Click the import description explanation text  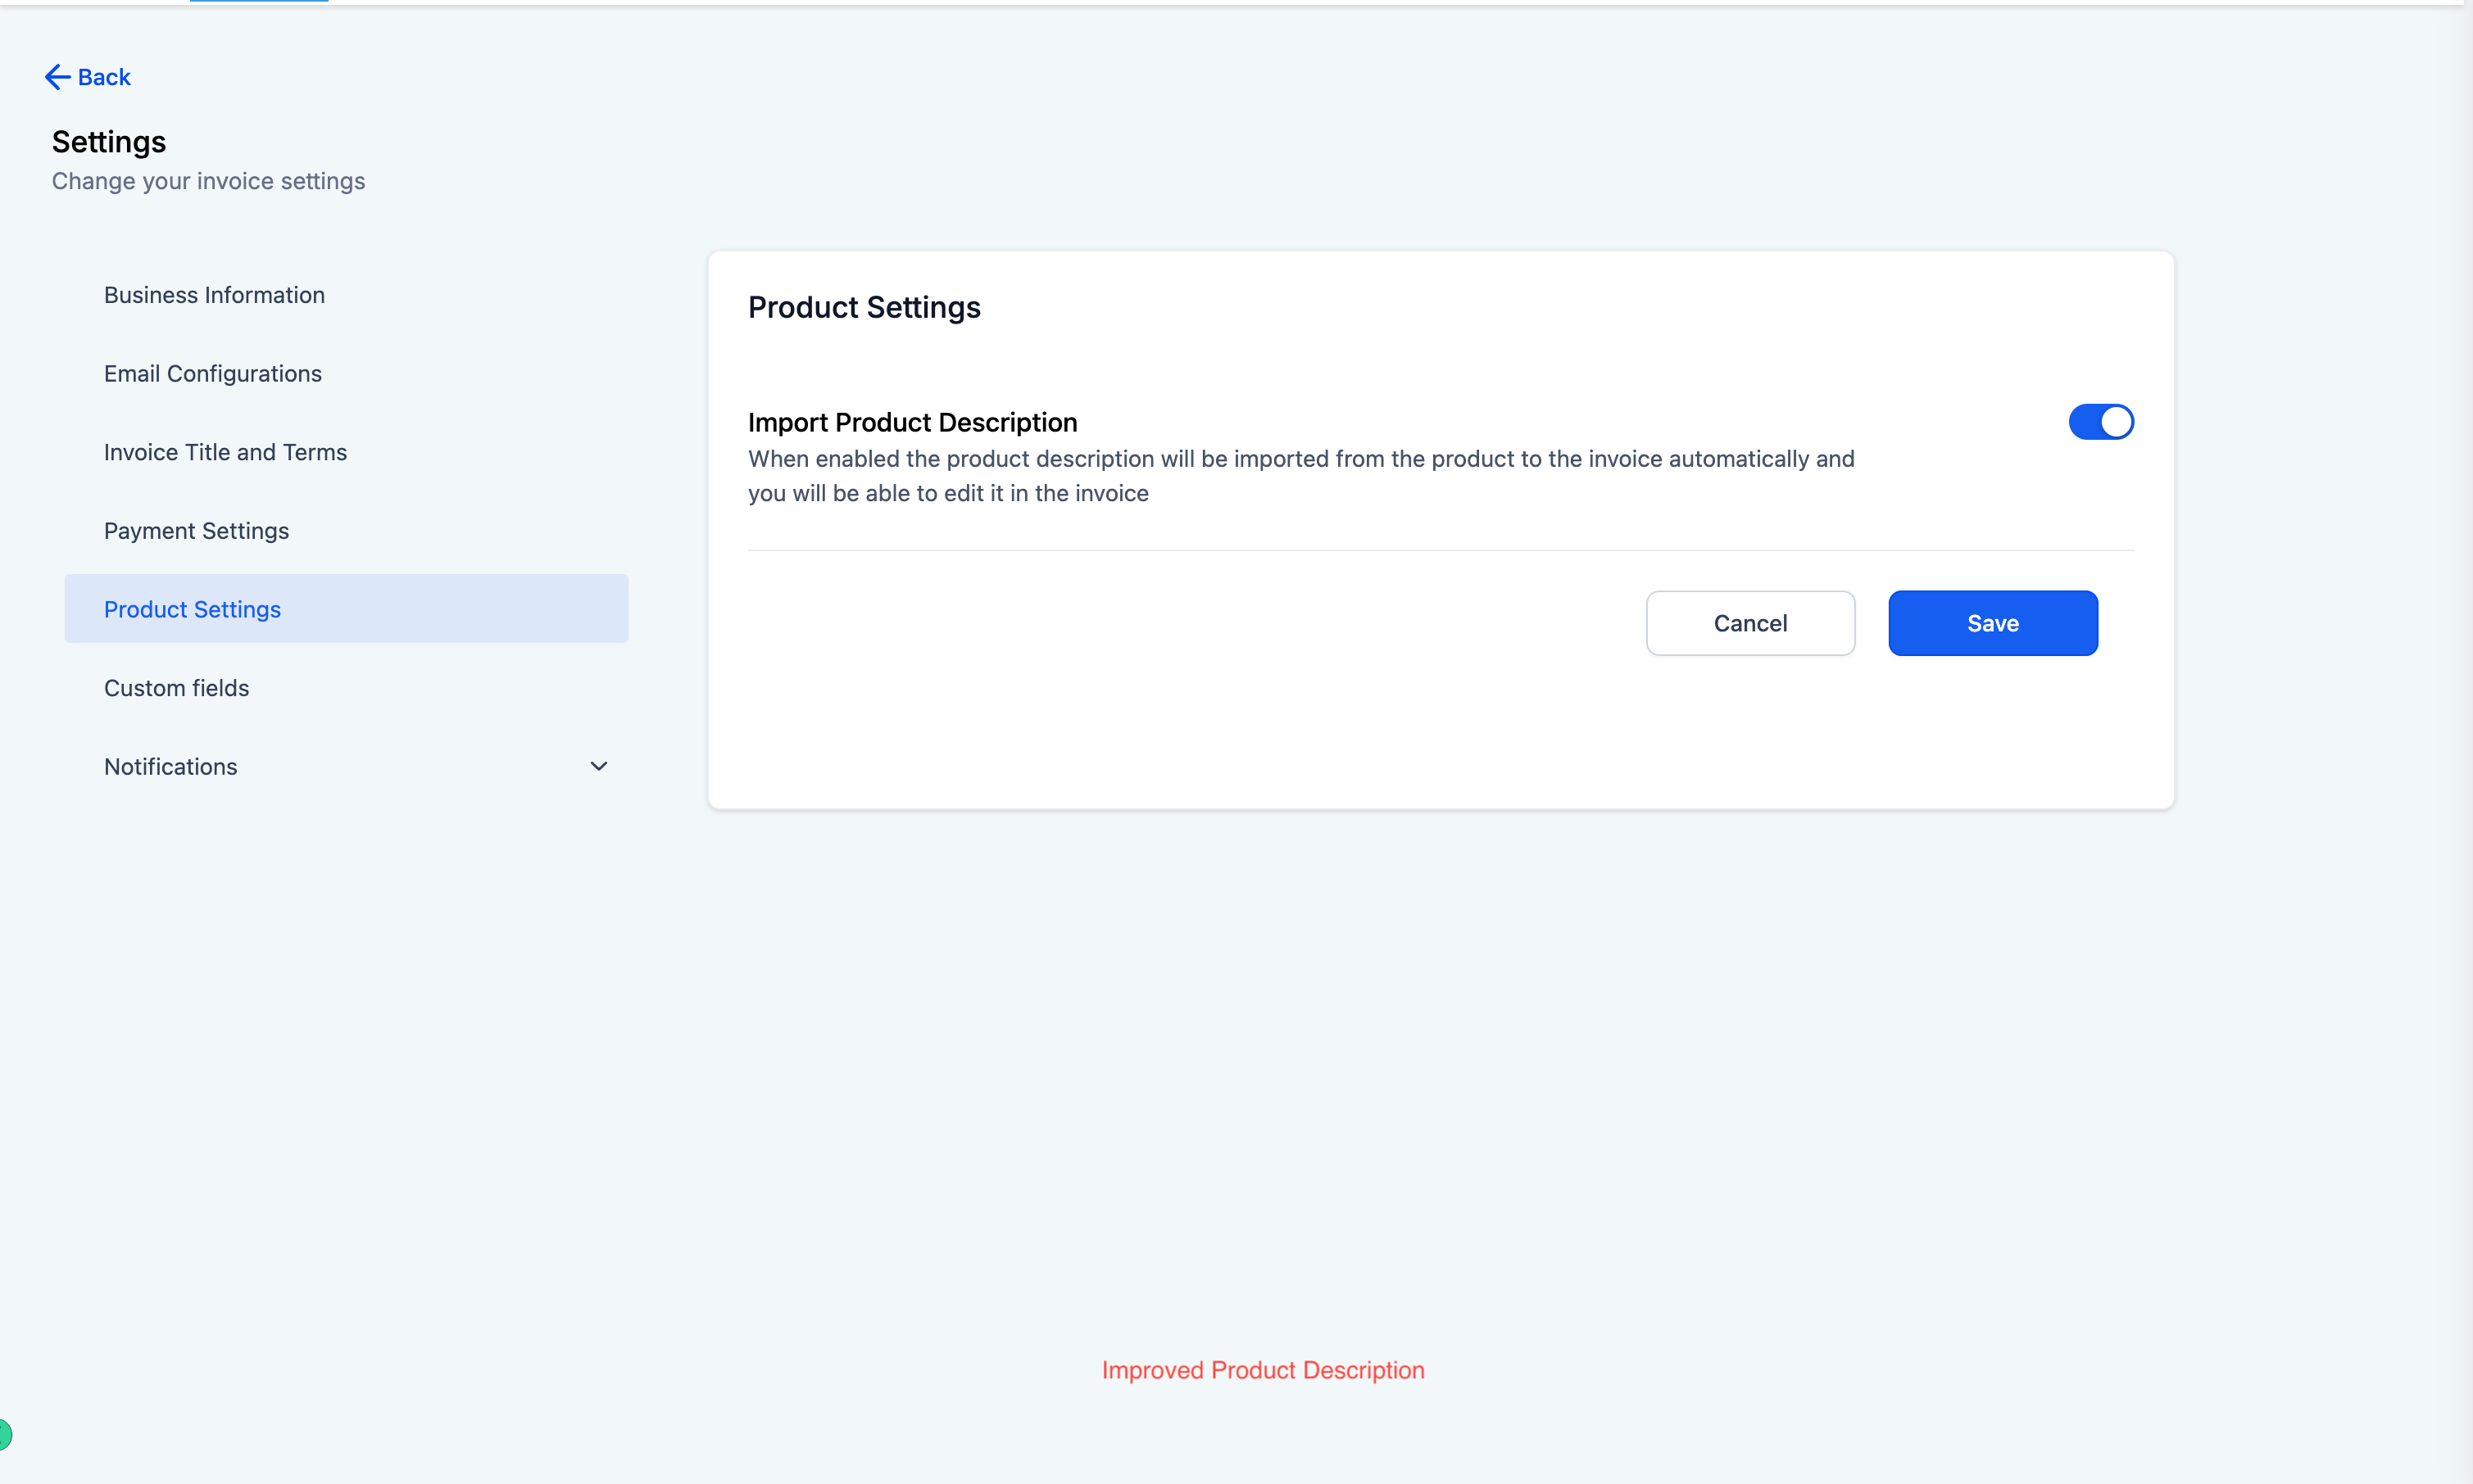(x=1300, y=476)
